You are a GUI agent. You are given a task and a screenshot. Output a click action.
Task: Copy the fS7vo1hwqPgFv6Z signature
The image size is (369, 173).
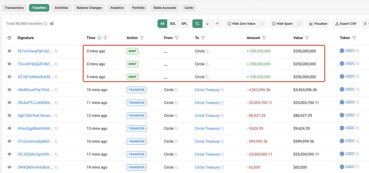click(56, 51)
